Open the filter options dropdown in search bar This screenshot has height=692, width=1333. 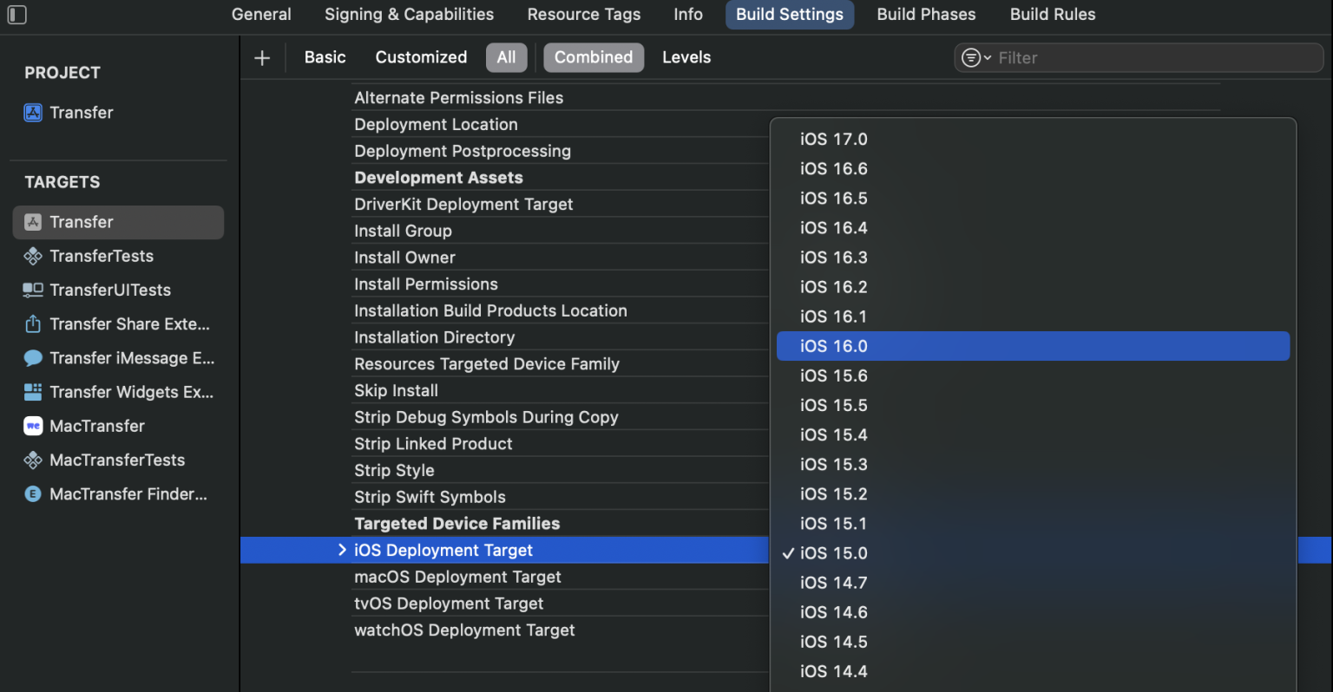coord(974,57)
